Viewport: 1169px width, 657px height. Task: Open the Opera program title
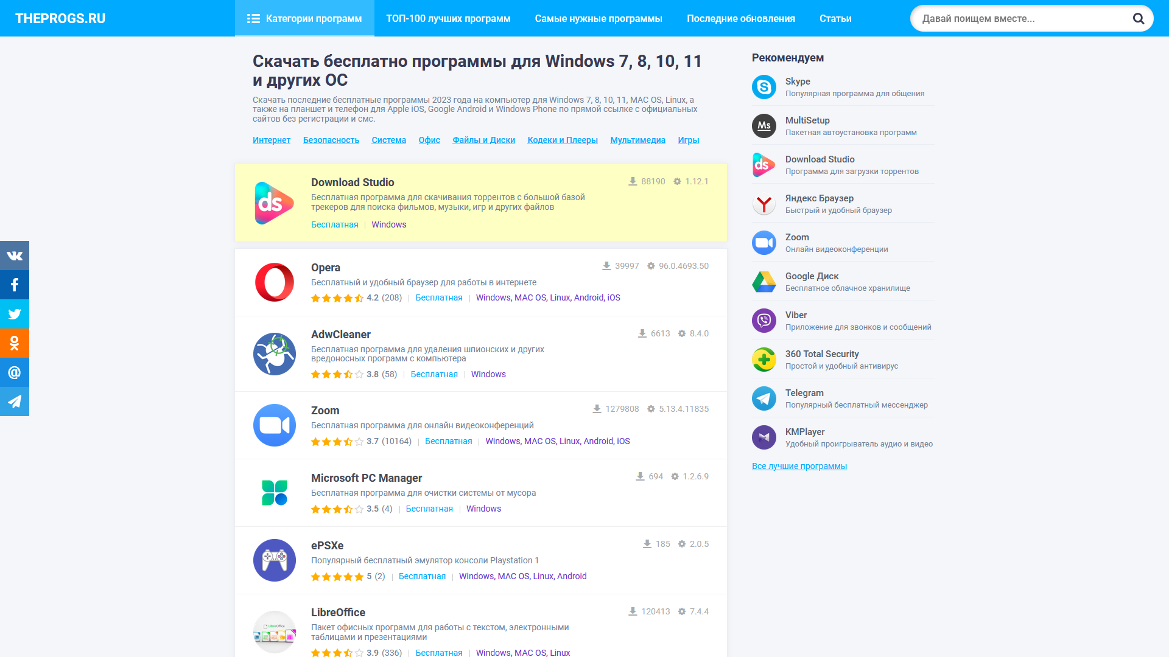[x=326, y=268]
